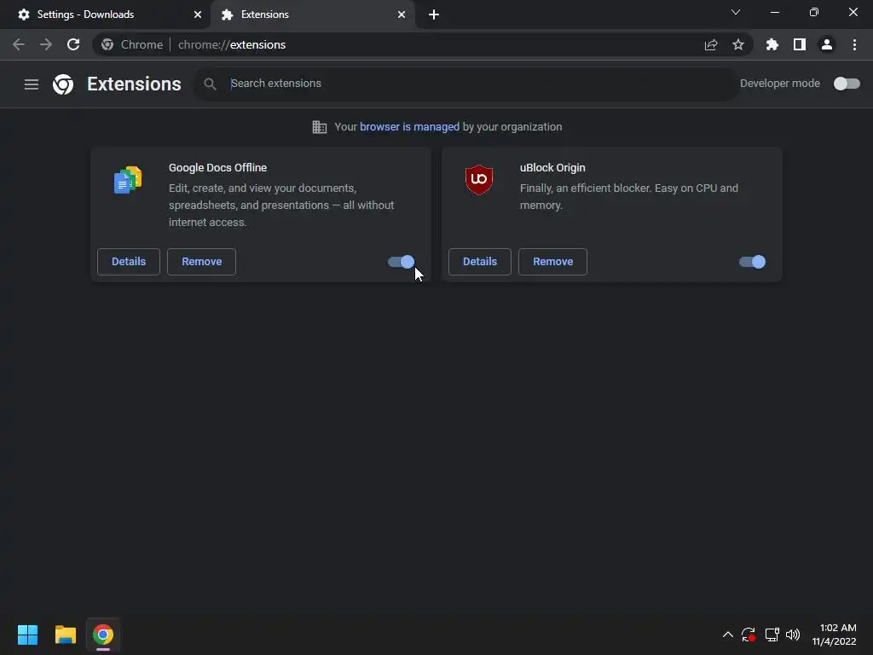
Task: Select the Extensions tab
Action: point(312,14)
